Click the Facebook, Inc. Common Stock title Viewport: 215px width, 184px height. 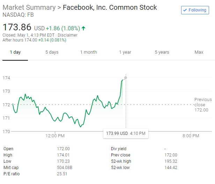pyautogui.click(x=110, y=7)
